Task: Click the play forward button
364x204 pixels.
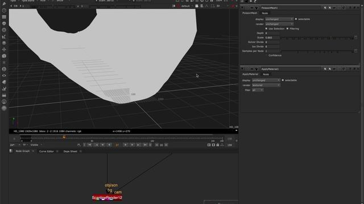Action: coord(125,145)
